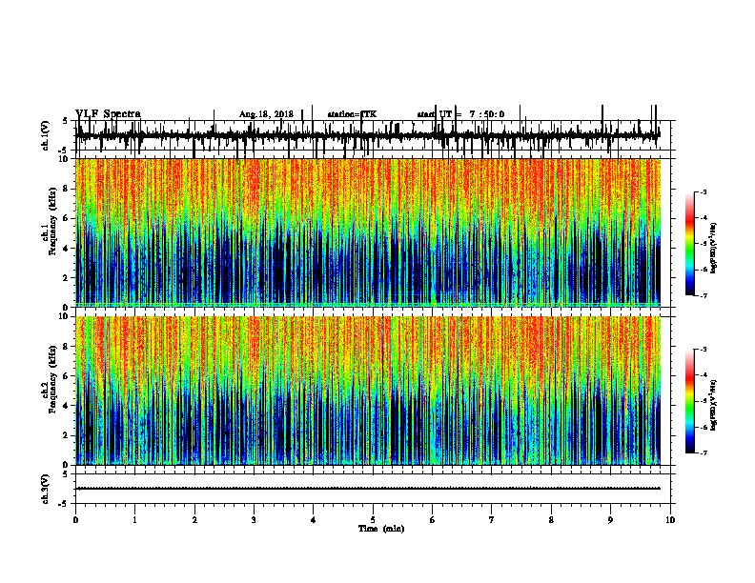This screenshot has height=583, width=755.
Task: Click inside the ch.2 spectrogram panel
Action: [x=368, y=391]
